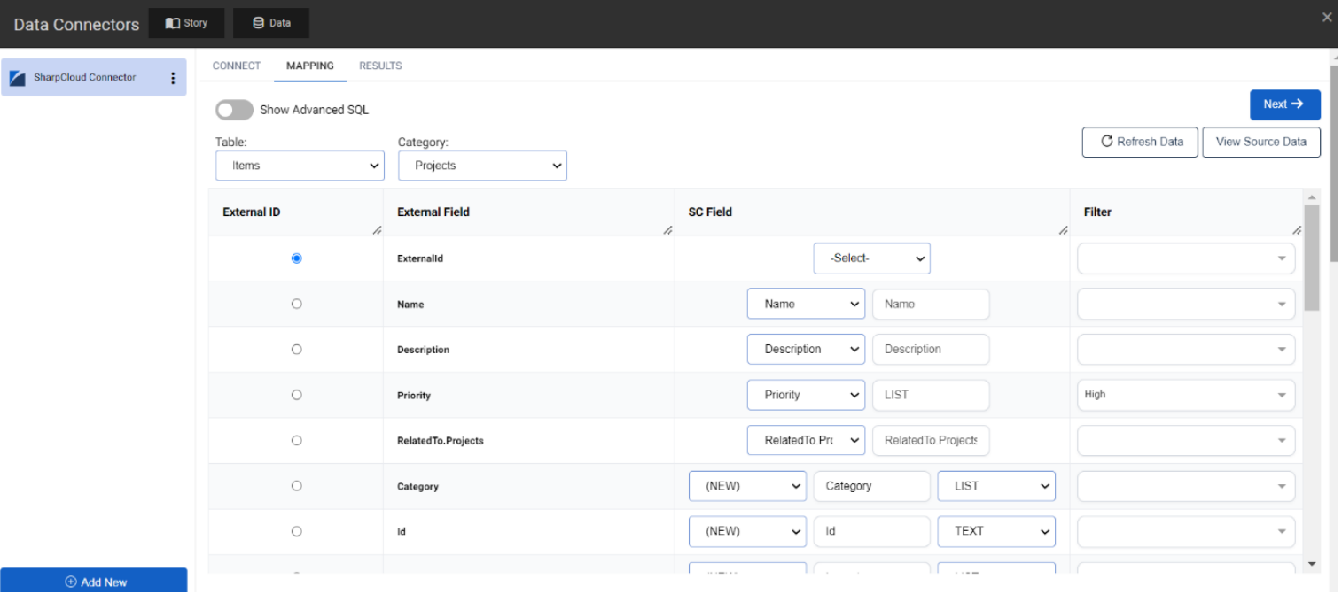This screenshot has height=594, width=1342.
Task: Click the Category field name input
Action: (871, 485)
